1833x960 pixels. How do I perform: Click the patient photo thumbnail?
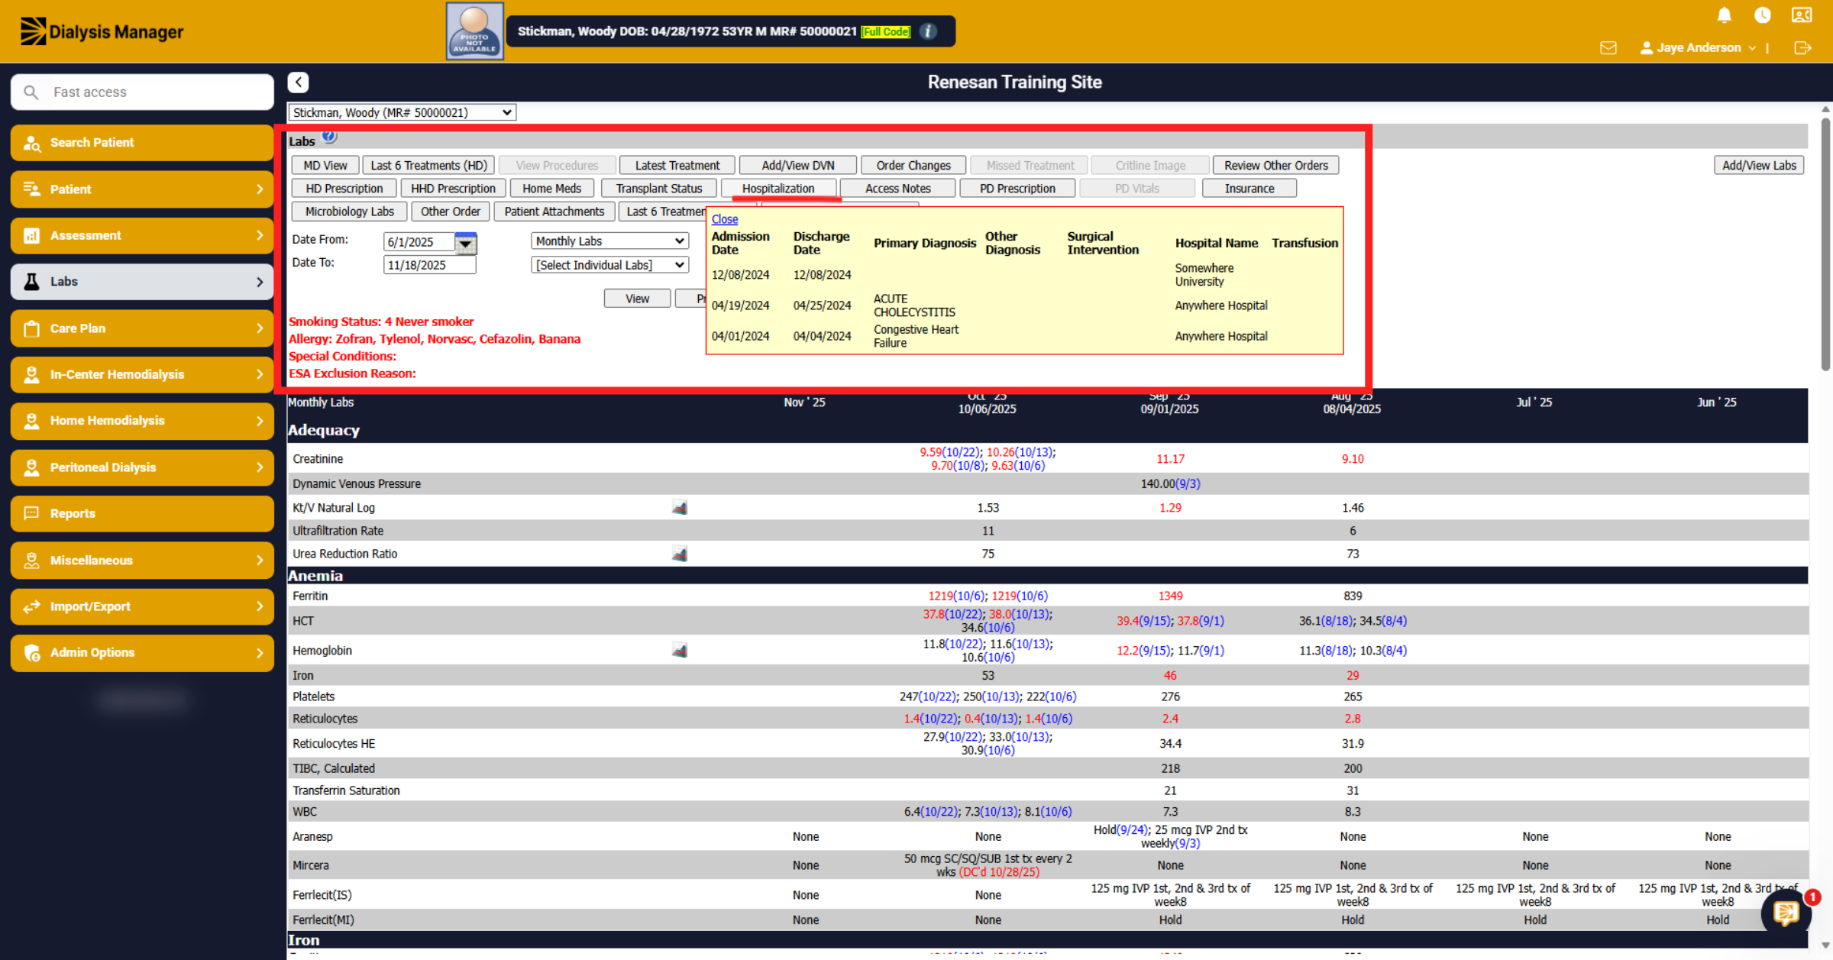[474, 31]
